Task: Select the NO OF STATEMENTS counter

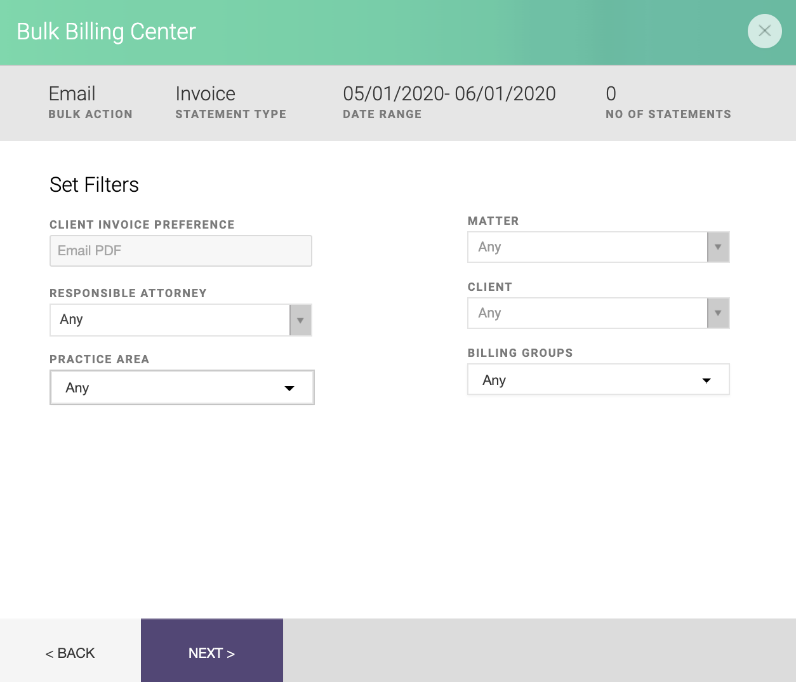Action: (668, 102)
